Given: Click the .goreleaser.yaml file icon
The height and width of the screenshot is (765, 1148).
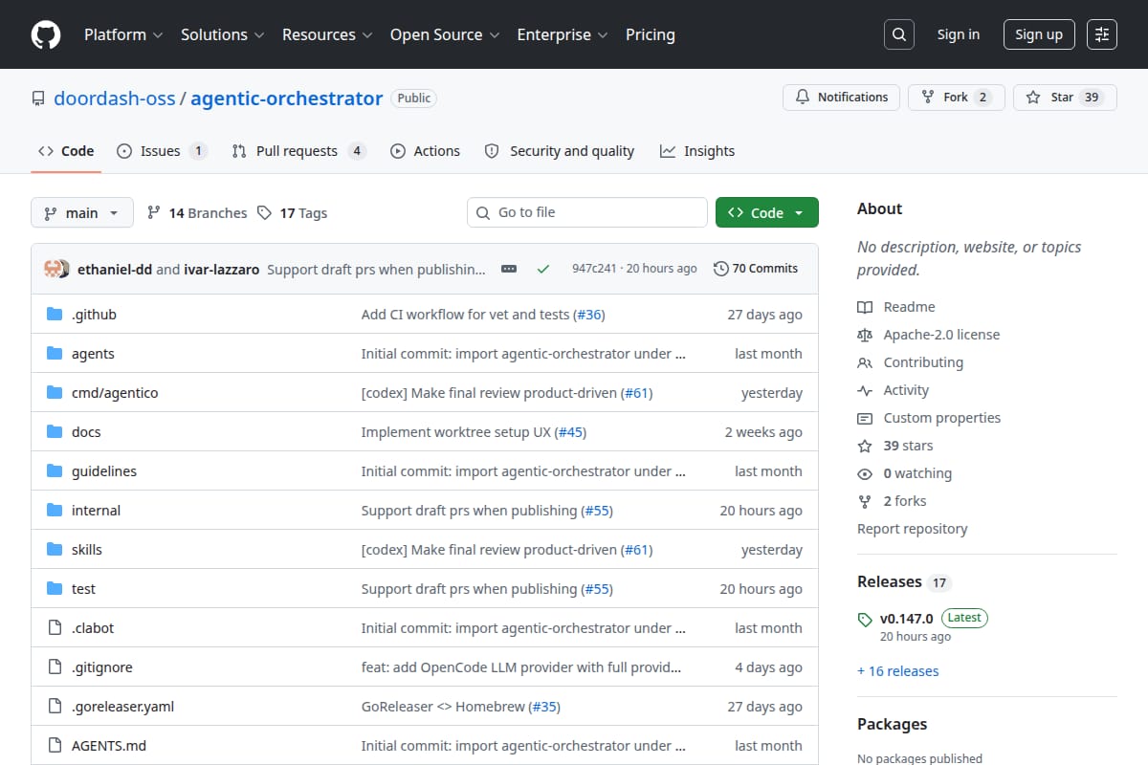Looking at the screenshot, I should click(x=55, y=707).
